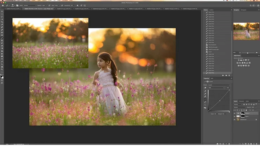Add an Invert adjustment icon

pos(238,65)
